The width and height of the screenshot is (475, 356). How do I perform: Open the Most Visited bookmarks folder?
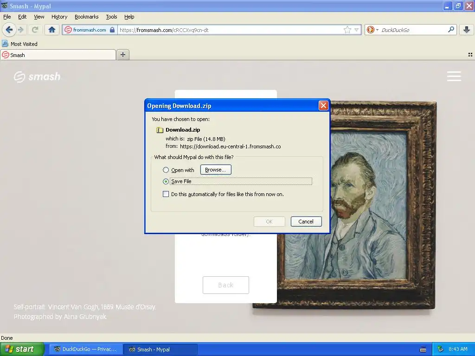[x=19, y=44]
